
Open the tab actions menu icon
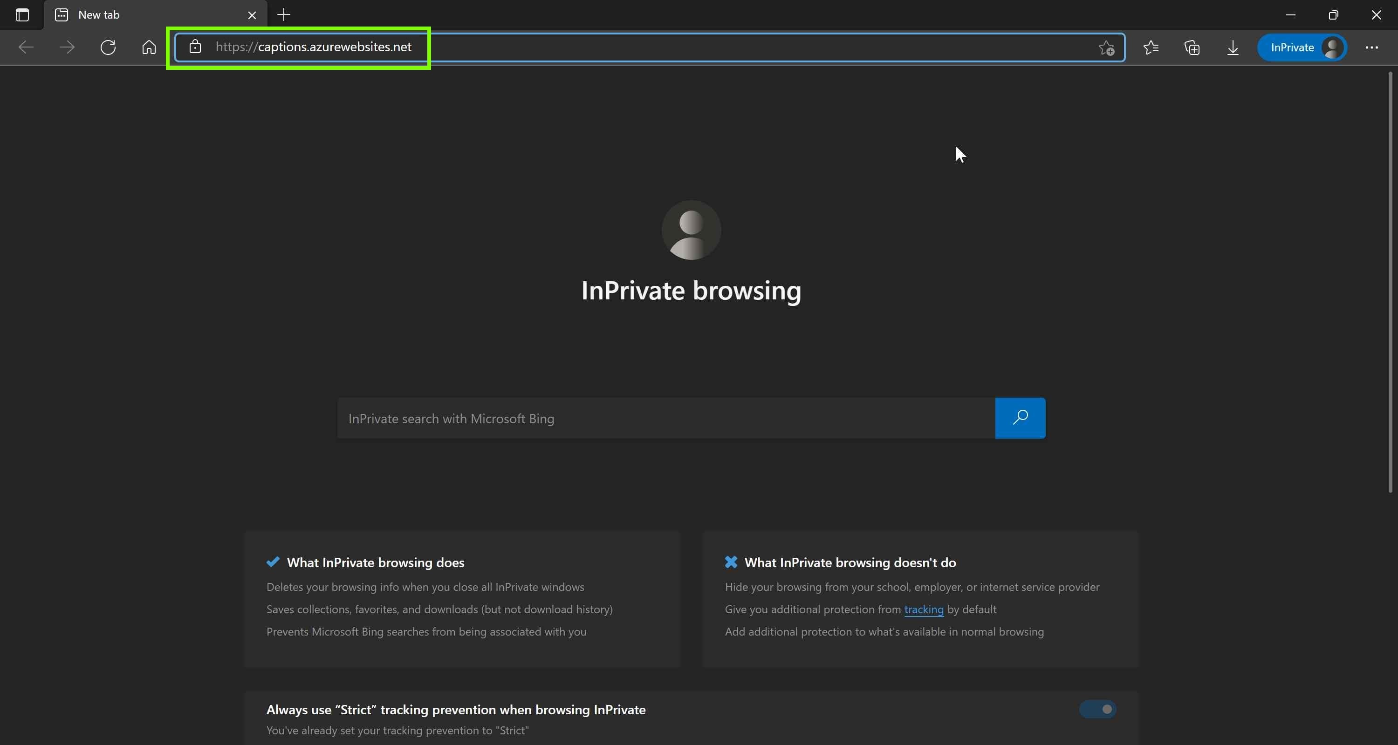(22, 14)
